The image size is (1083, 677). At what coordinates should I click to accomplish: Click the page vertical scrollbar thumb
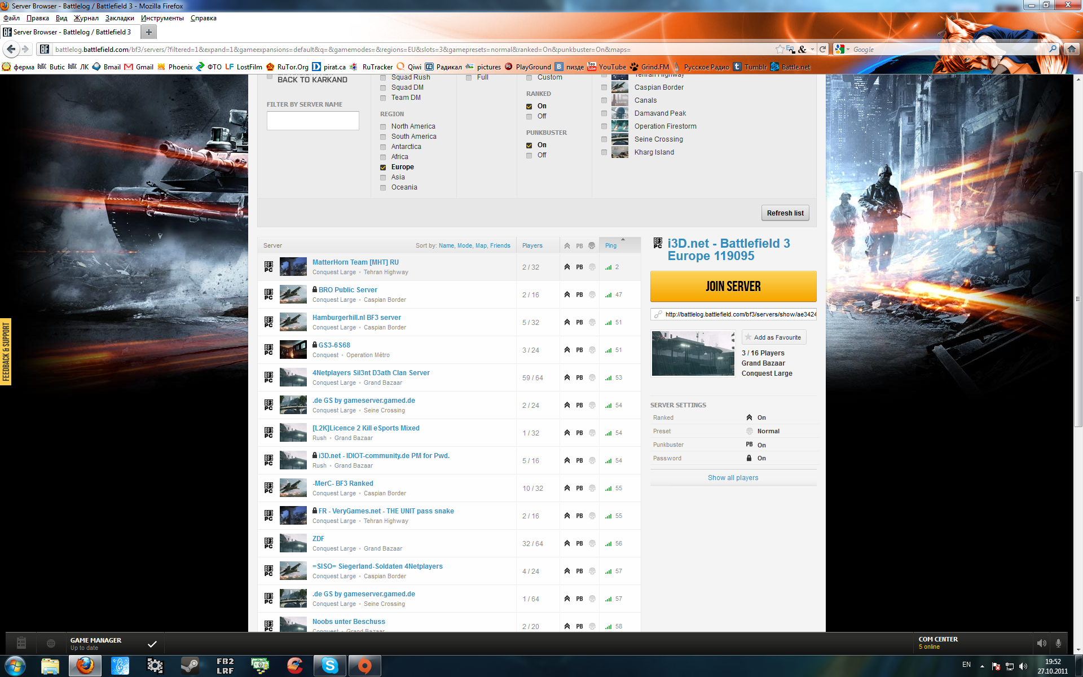[1078, 299]
